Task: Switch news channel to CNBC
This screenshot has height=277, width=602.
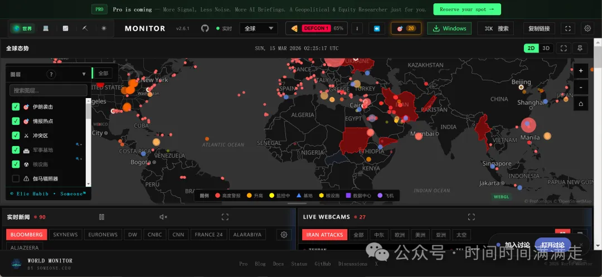Action: pyautogui.click(x=155, y=235)
